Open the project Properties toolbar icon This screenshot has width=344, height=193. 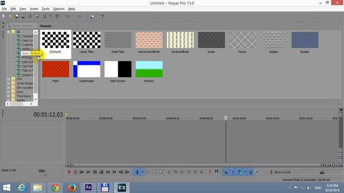tap(37, 17)
